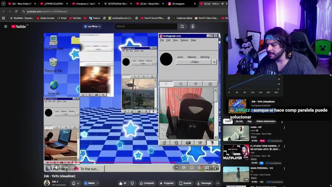332x187 pixels.
Task: Open more actions three-dot menu
Action: pos(218,183)
